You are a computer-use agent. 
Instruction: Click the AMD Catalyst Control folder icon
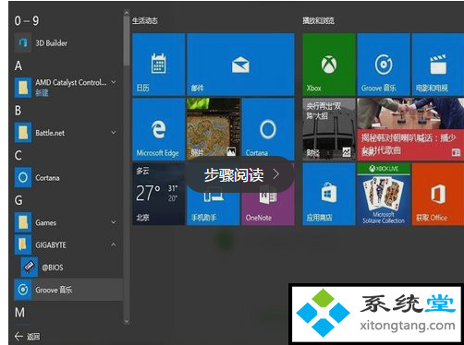pyautogui.click(x=23, y=88)
